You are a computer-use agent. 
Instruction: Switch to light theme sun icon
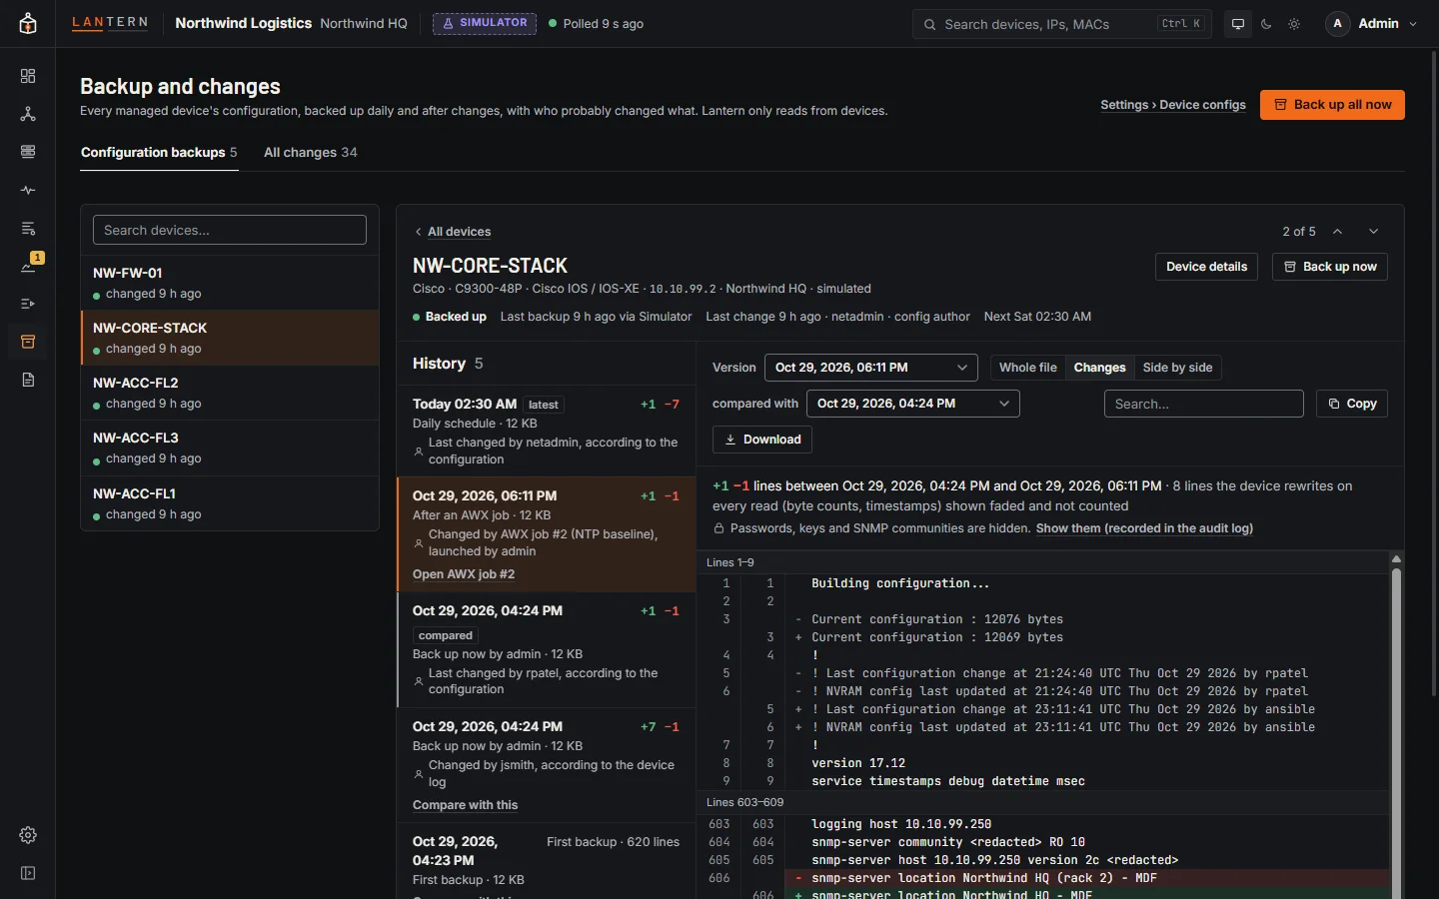pos(1294,24)
